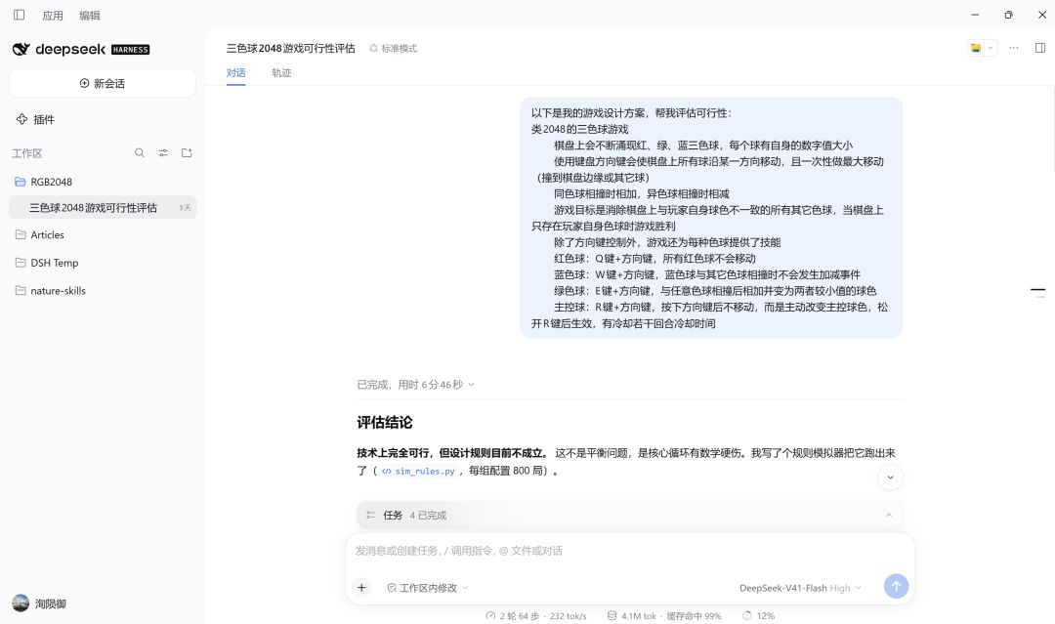This screenshot has width=1055, height=624.
Task: Toggle the right side panel
Action: point(1040,48)
